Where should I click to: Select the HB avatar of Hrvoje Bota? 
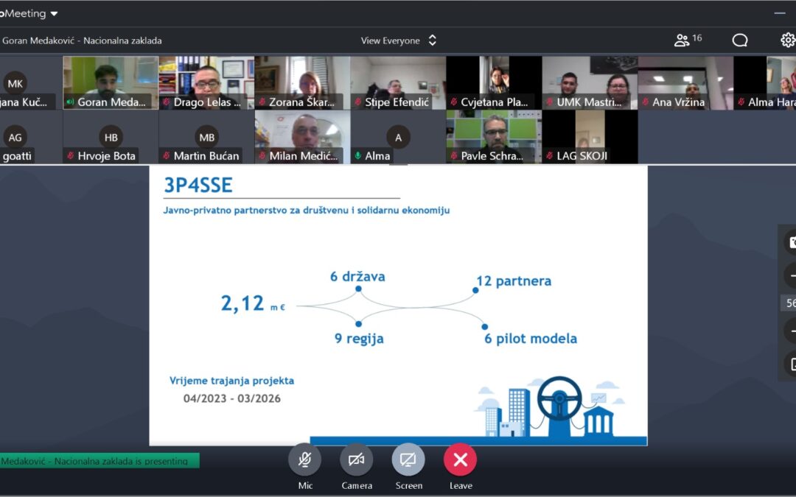click(x=111, y=138)
